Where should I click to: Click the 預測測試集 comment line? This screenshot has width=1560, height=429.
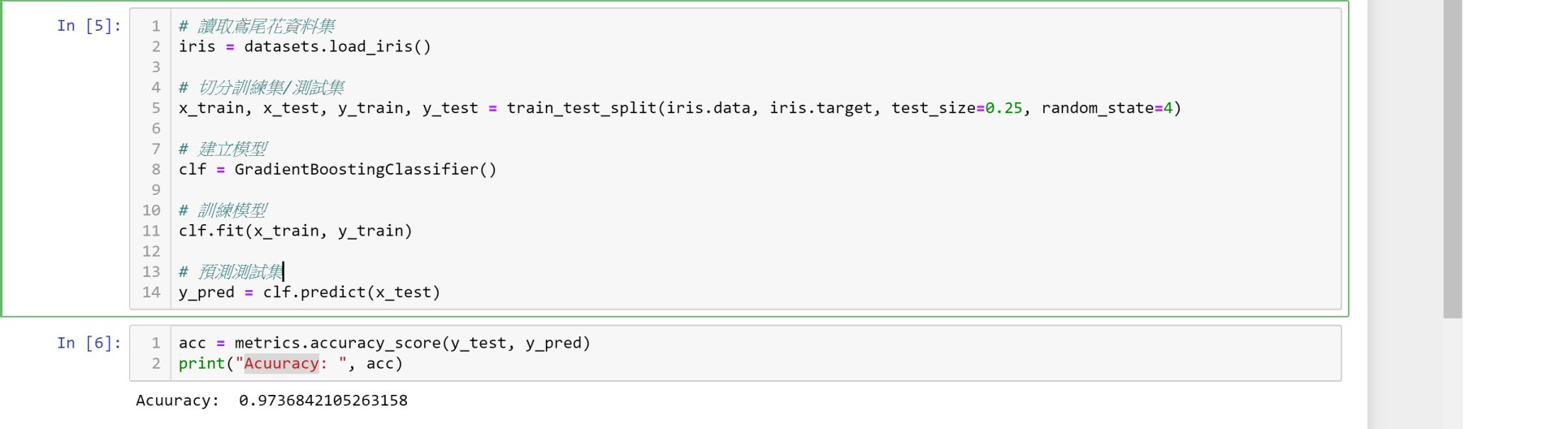click(x=231, y=271)
